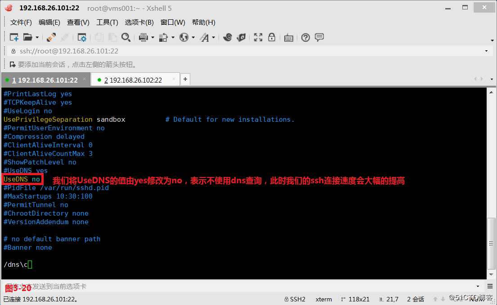Toggle full screen mode
Image resolution: width=497 pixels, height=305 pixels.
point(258,37)
